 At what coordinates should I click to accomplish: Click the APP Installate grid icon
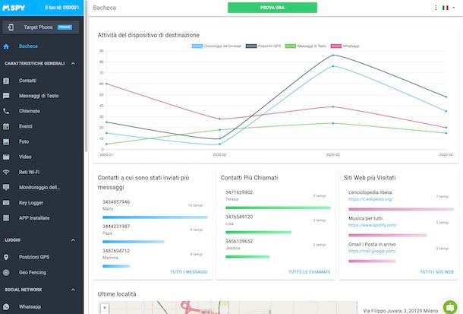tap(6, 218)
